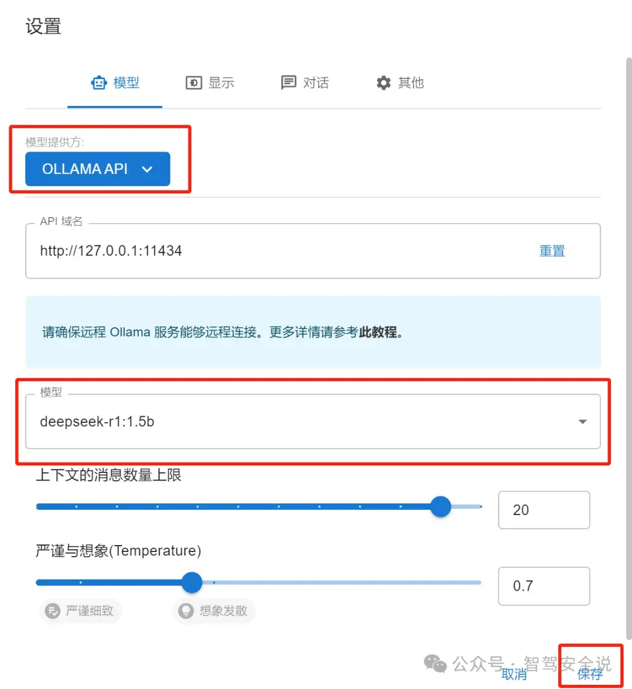632x689 pixels.
Task: Open the deepseek-r1:1.5b model dropdown
Action: [x=312, y=421]
